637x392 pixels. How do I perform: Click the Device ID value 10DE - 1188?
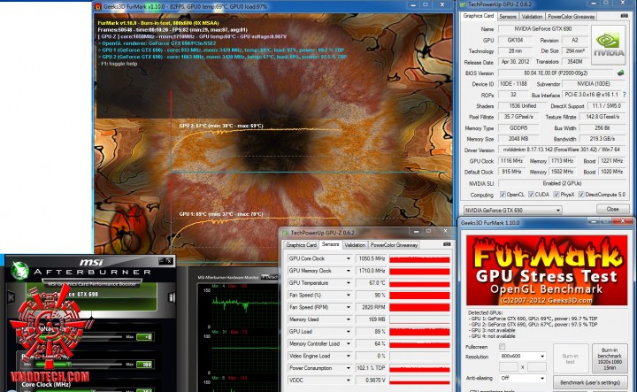coord(513,84)
